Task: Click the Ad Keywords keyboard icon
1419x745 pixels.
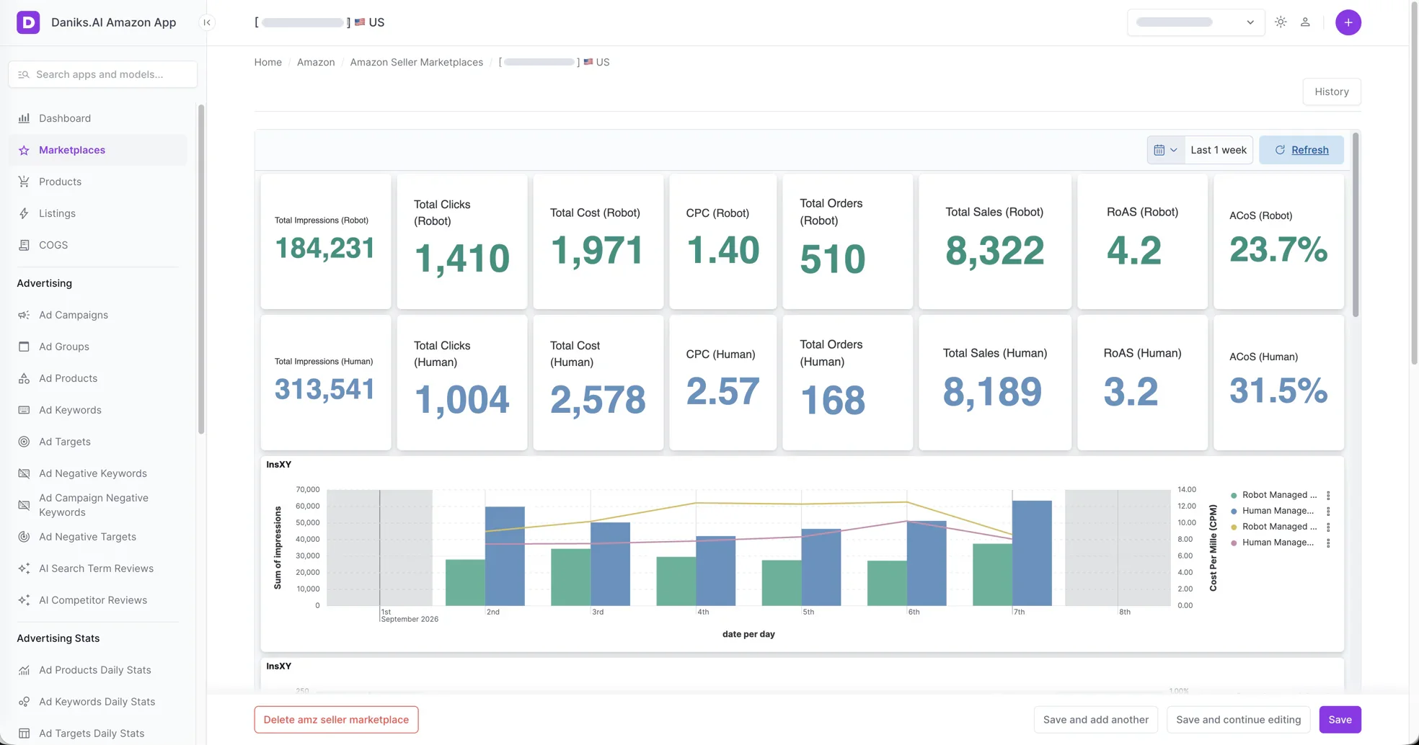Action: tap(24, 410)
